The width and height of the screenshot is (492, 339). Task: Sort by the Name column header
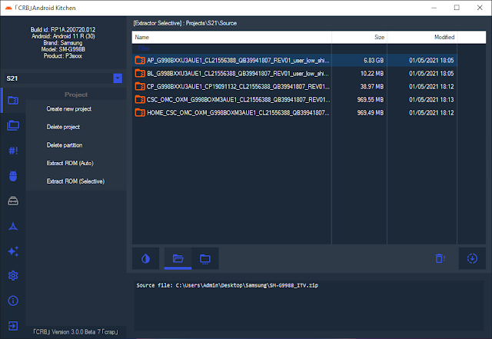tap(231, 37)
